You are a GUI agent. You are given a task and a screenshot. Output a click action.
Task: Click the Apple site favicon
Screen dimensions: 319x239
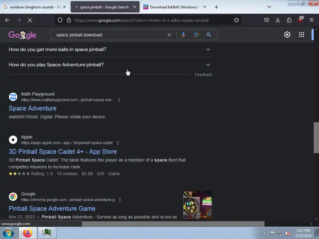(13, 140)
